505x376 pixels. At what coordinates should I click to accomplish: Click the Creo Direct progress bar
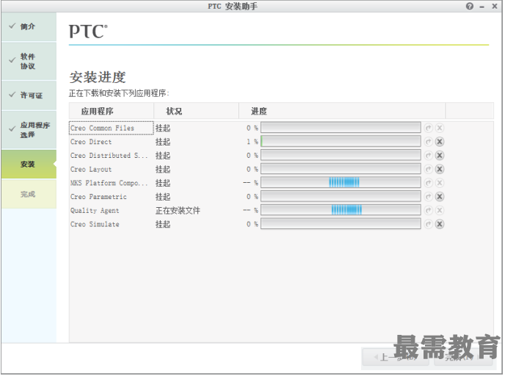(341, 142)
